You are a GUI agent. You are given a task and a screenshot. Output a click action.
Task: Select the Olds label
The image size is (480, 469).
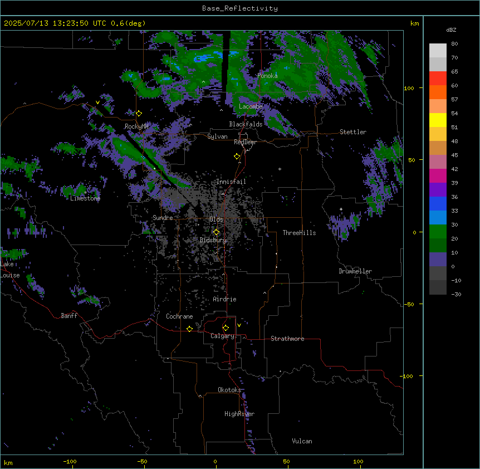click(x=216, y=219)
